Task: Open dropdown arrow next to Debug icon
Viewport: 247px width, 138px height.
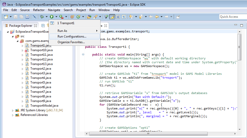Action: (x=47, y=17)
